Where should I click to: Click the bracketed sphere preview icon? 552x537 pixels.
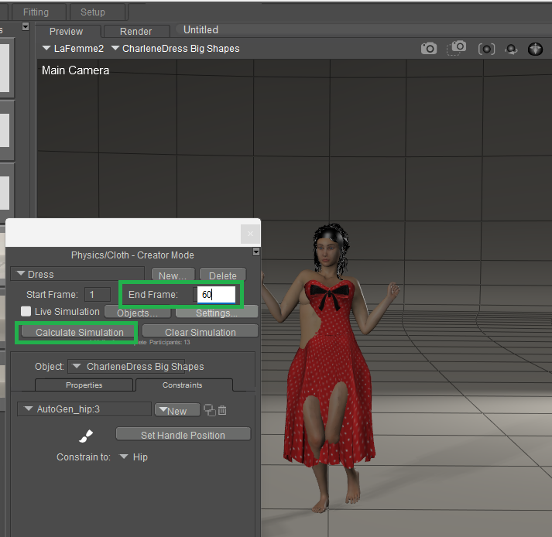(486, 49)
